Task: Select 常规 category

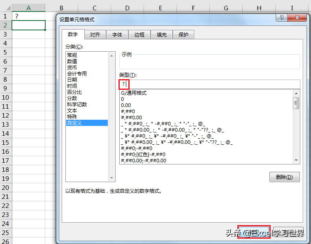Action: 87,55
